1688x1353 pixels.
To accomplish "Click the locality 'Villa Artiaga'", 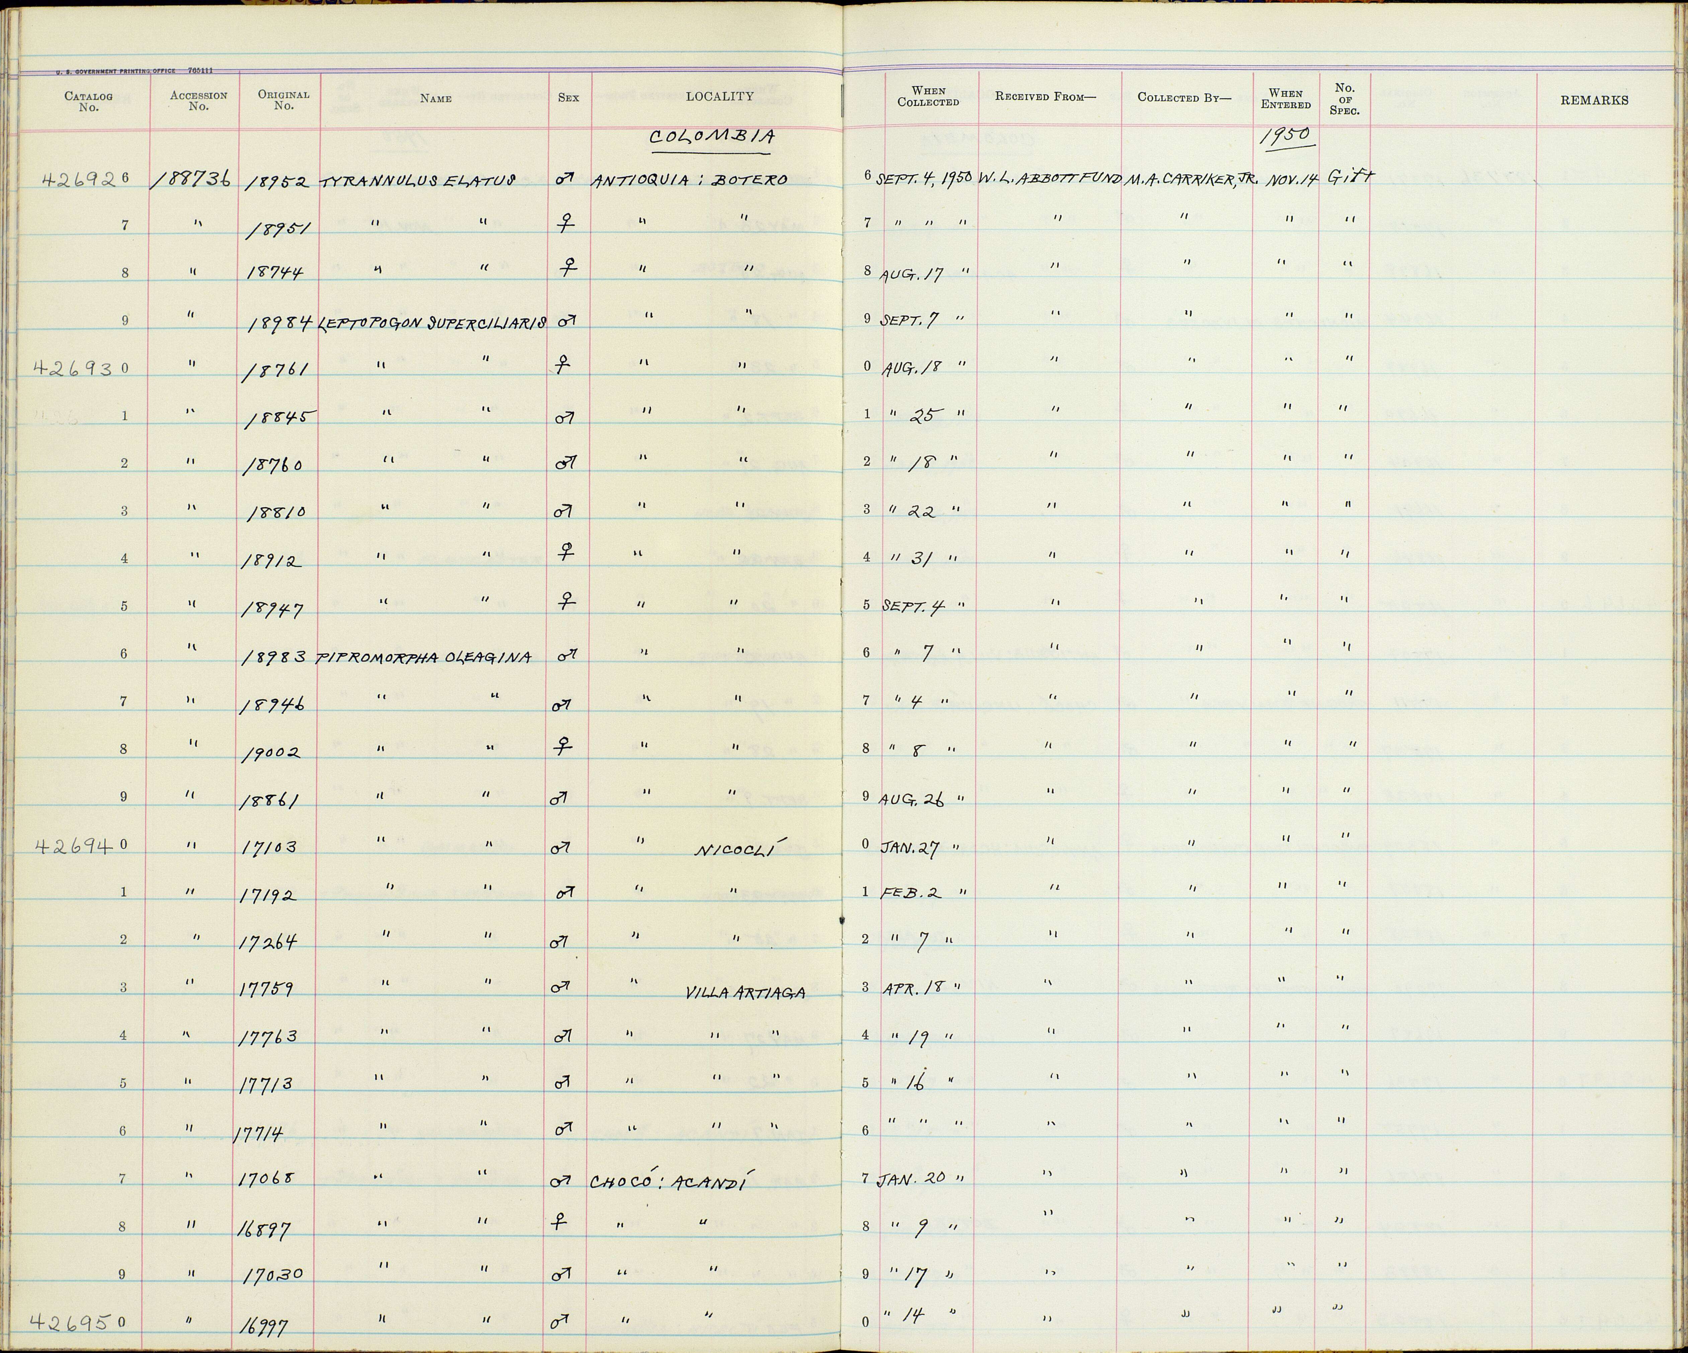I will [745, 994].
